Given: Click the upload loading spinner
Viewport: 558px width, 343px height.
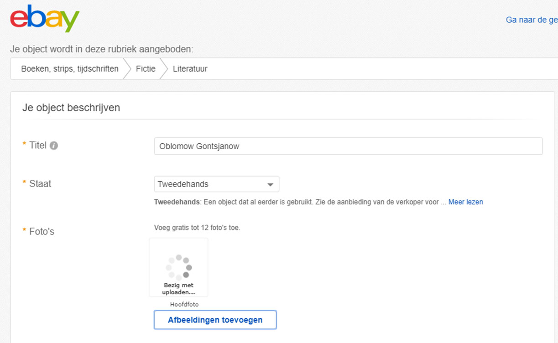Looking at the screenshot, I should click(x=179, y=267).
